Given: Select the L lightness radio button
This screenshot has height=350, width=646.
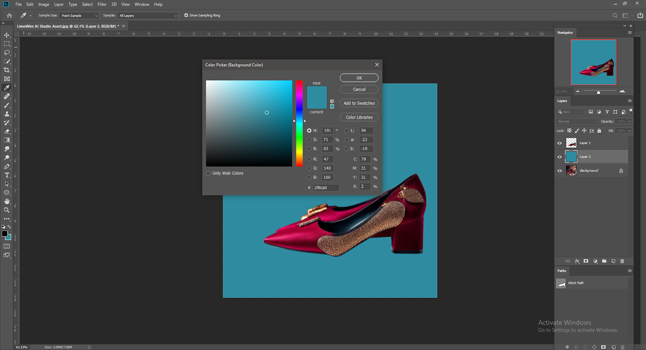Looking at the screenshot, I should tap(346, 130).
